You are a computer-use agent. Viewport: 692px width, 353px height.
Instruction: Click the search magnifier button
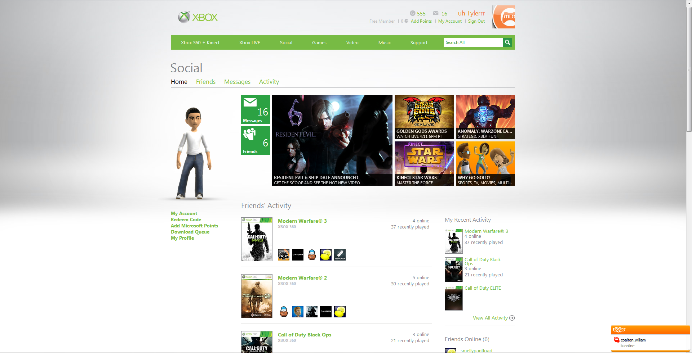coord(507,42)
